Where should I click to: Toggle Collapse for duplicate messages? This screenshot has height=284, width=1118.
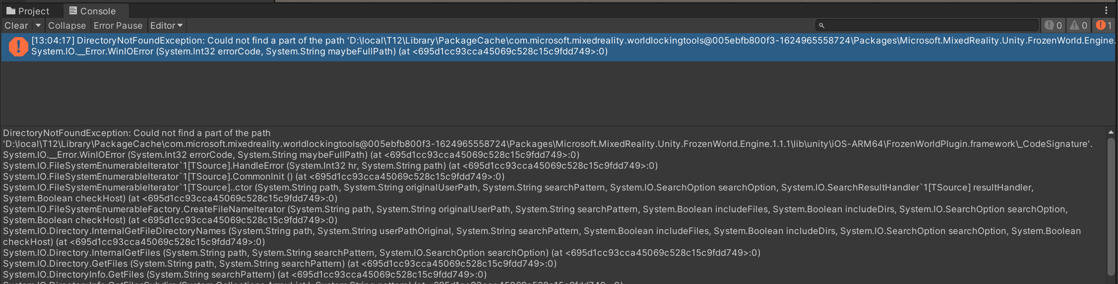[67, 26]
